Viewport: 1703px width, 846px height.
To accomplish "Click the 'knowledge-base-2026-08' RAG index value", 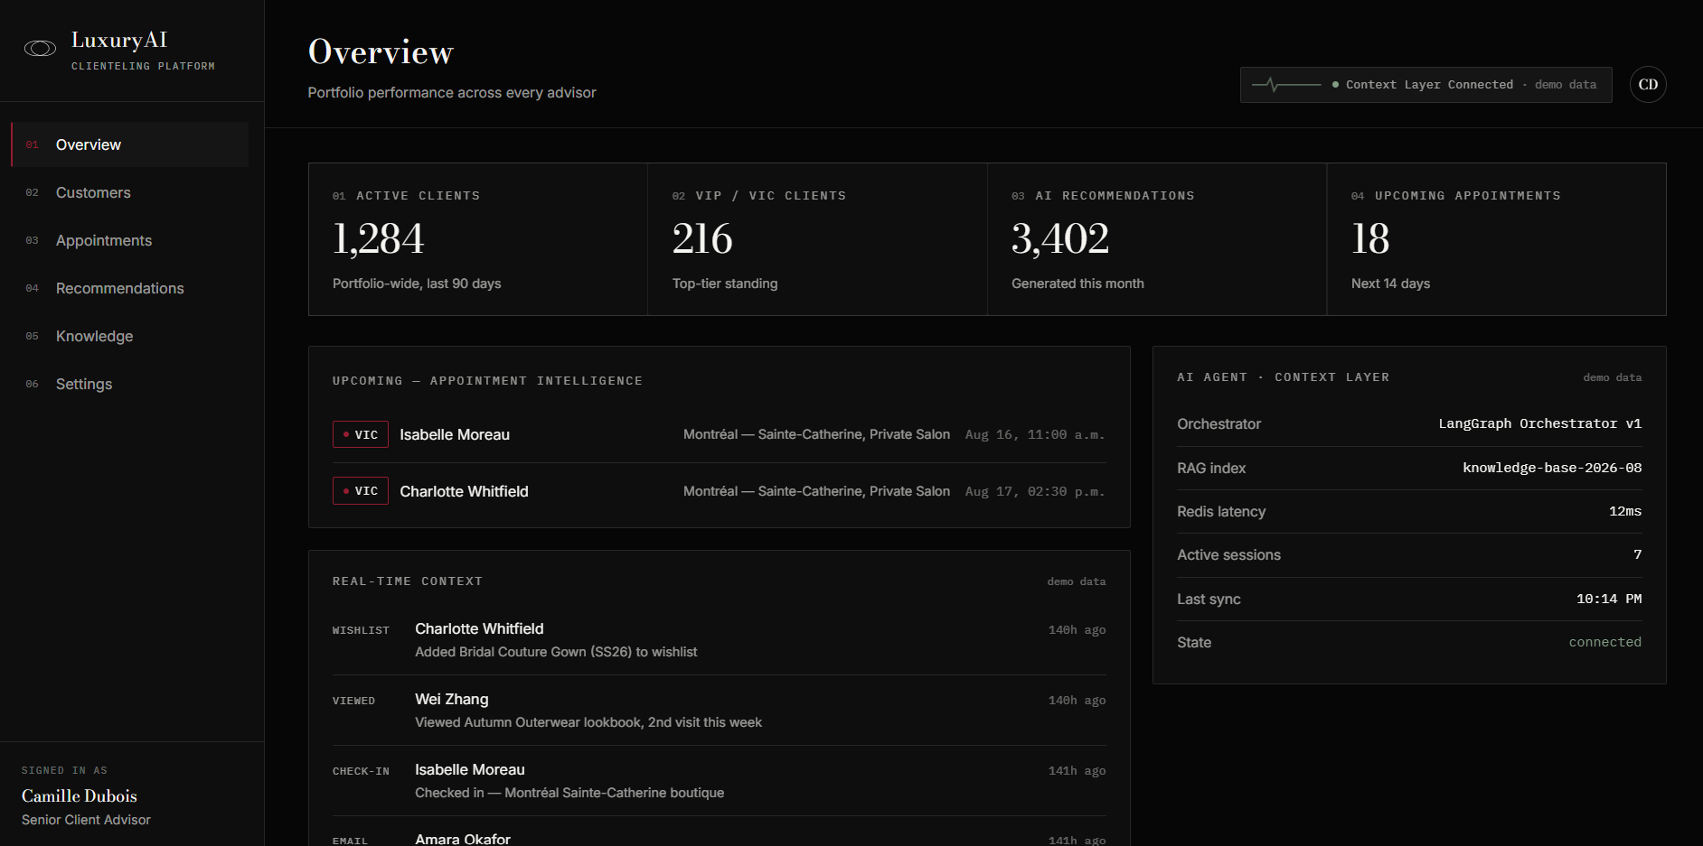I will (x=1552, y=468).
